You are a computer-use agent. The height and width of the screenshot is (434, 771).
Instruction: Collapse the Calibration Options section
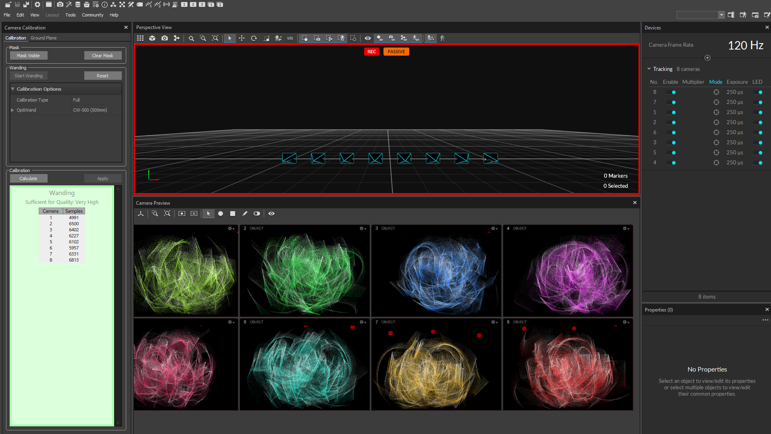click(13, 89)
